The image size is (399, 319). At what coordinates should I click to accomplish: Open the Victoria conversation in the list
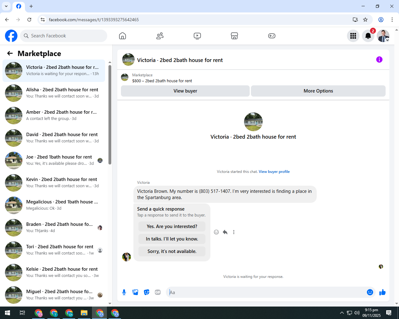point(54,71)
